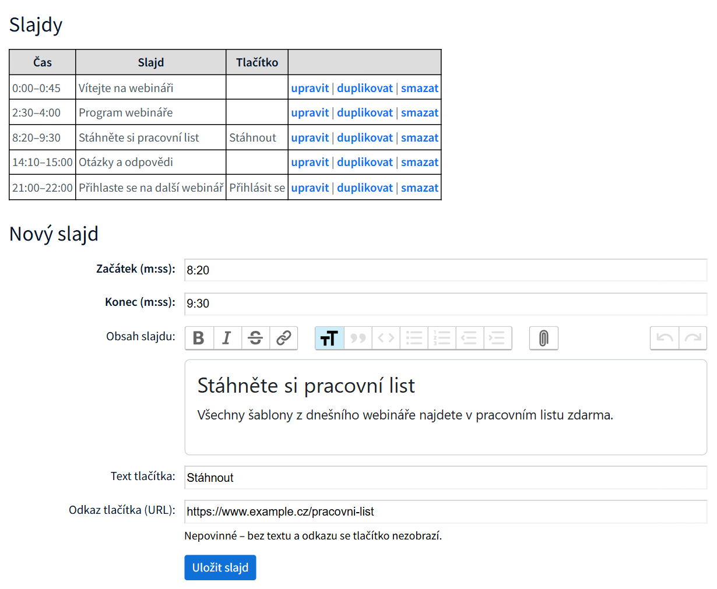
Task: Create a bulleted list
Action: [x=414, y=338]
